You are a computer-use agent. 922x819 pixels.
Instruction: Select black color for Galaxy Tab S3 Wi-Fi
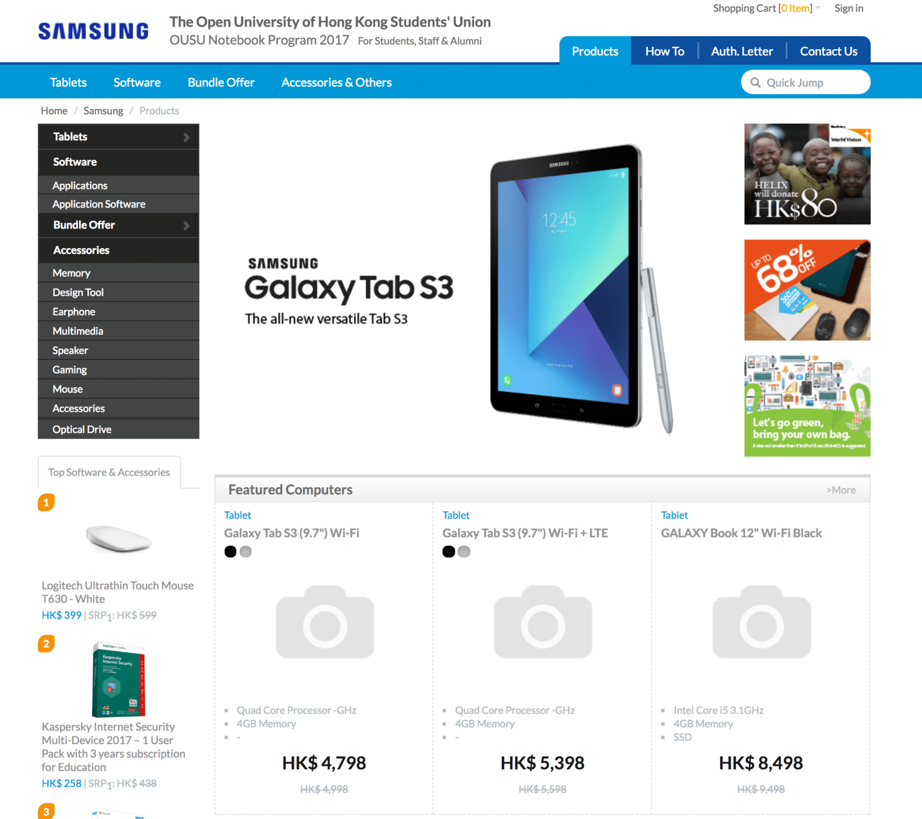[231, 552]
